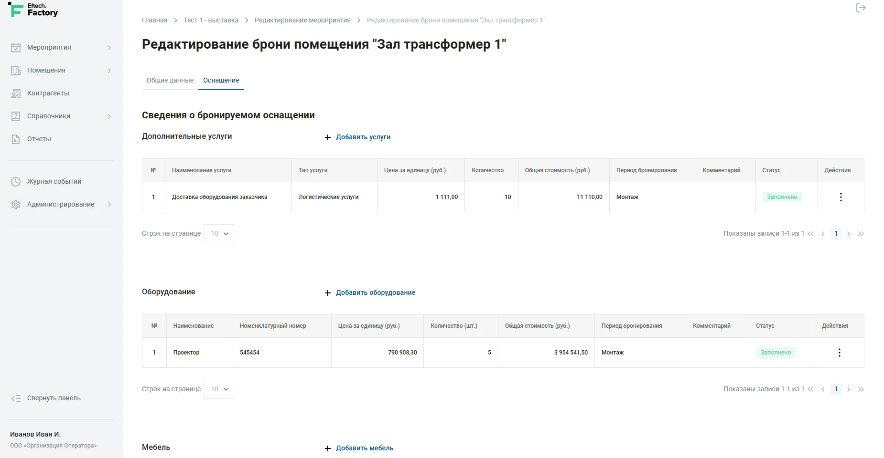The width and height of the screenshot is (884, 458).
Task: Click Заполнено status badge in Проектор row
Action: 776,353
